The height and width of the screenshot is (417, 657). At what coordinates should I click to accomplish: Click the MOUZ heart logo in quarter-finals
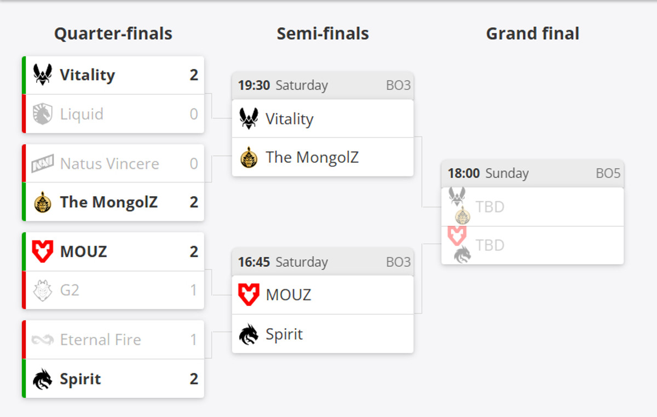[x=43, y=252]
